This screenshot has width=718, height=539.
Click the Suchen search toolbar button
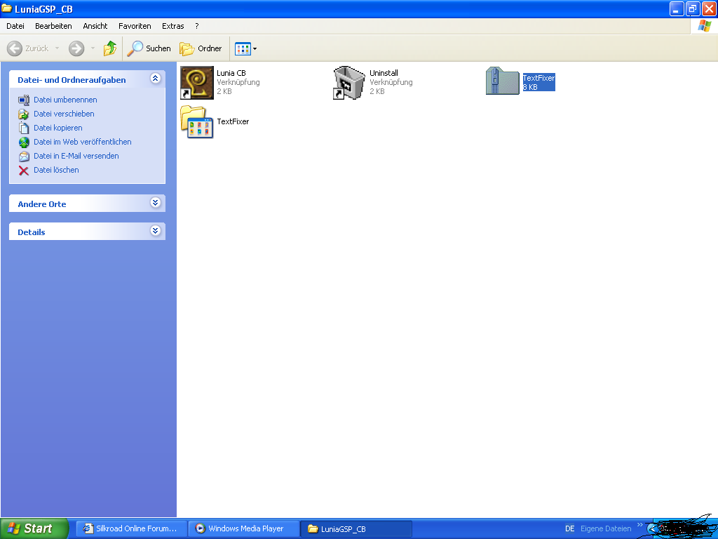149,48
